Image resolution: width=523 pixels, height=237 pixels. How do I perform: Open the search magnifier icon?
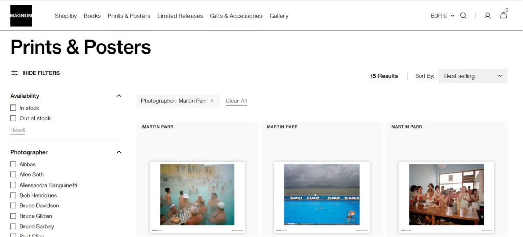pyautogui.click(x=463, y=16)
